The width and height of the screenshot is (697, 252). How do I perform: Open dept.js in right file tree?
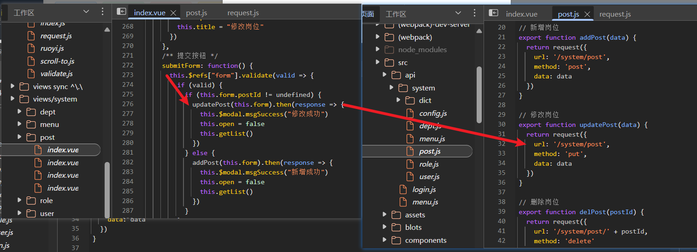[430, 126]
